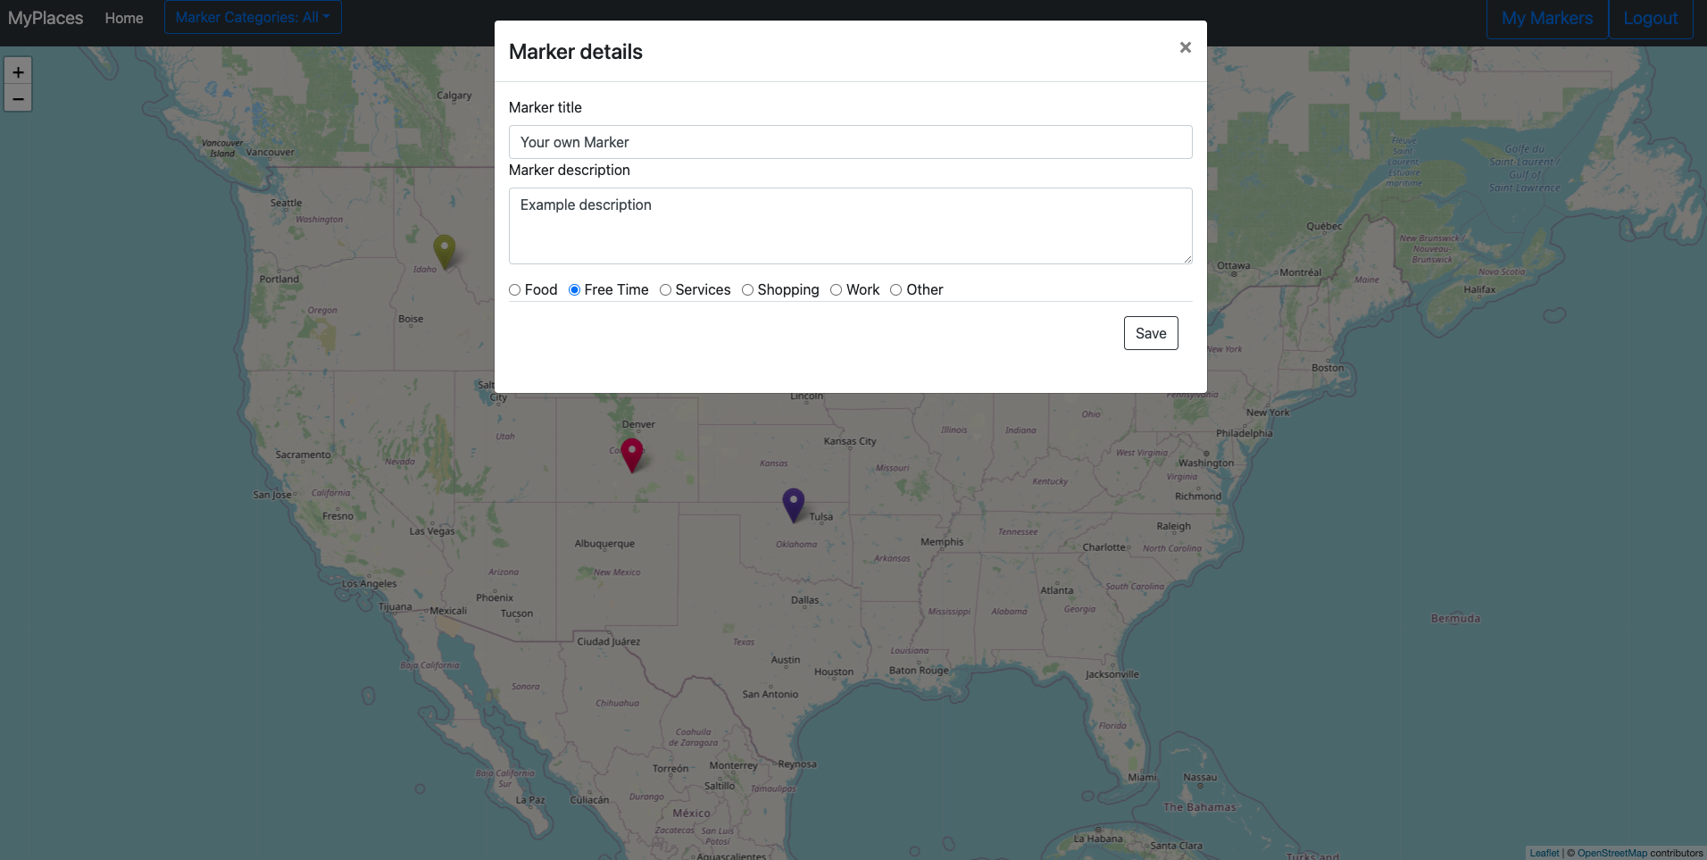
Task: Click the olive green marker in Idaho
Action: click(x=445, y=251)
